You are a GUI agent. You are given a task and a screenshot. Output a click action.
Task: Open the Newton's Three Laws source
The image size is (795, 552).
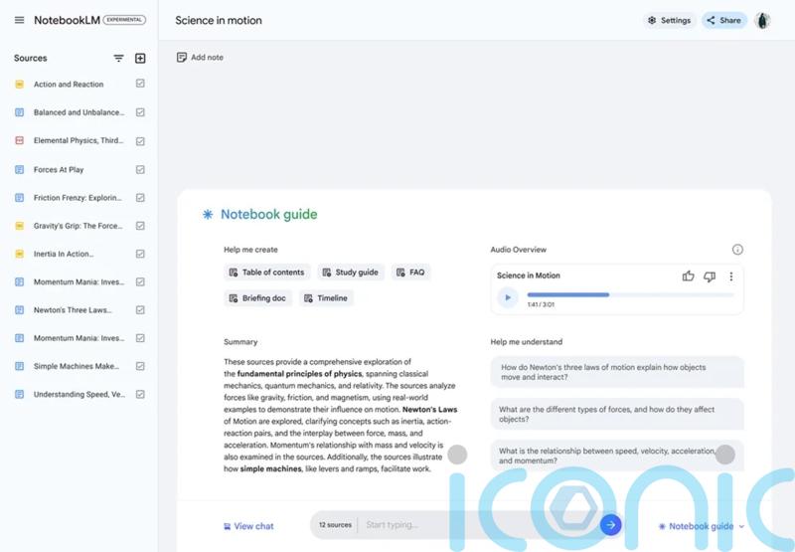(x=73, y=310)
